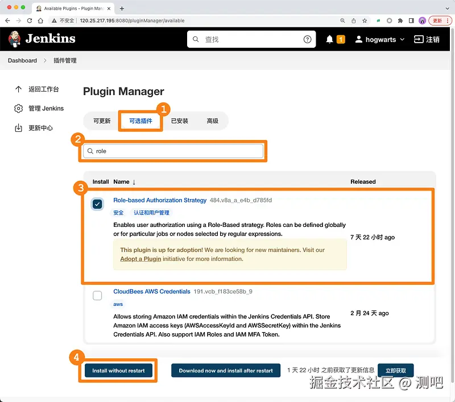The width and height of the screenshot is (455, 402).
Task: Click Dashboard breadcrumb link
Action: (x=22, y=60)
